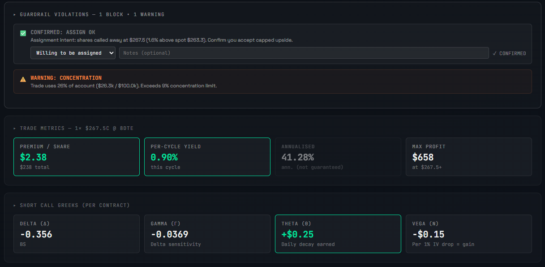Expand the SHORT CALL GREEKS section chevron
The height and width of the screenshot is (267, 545).
coord(14,205)
